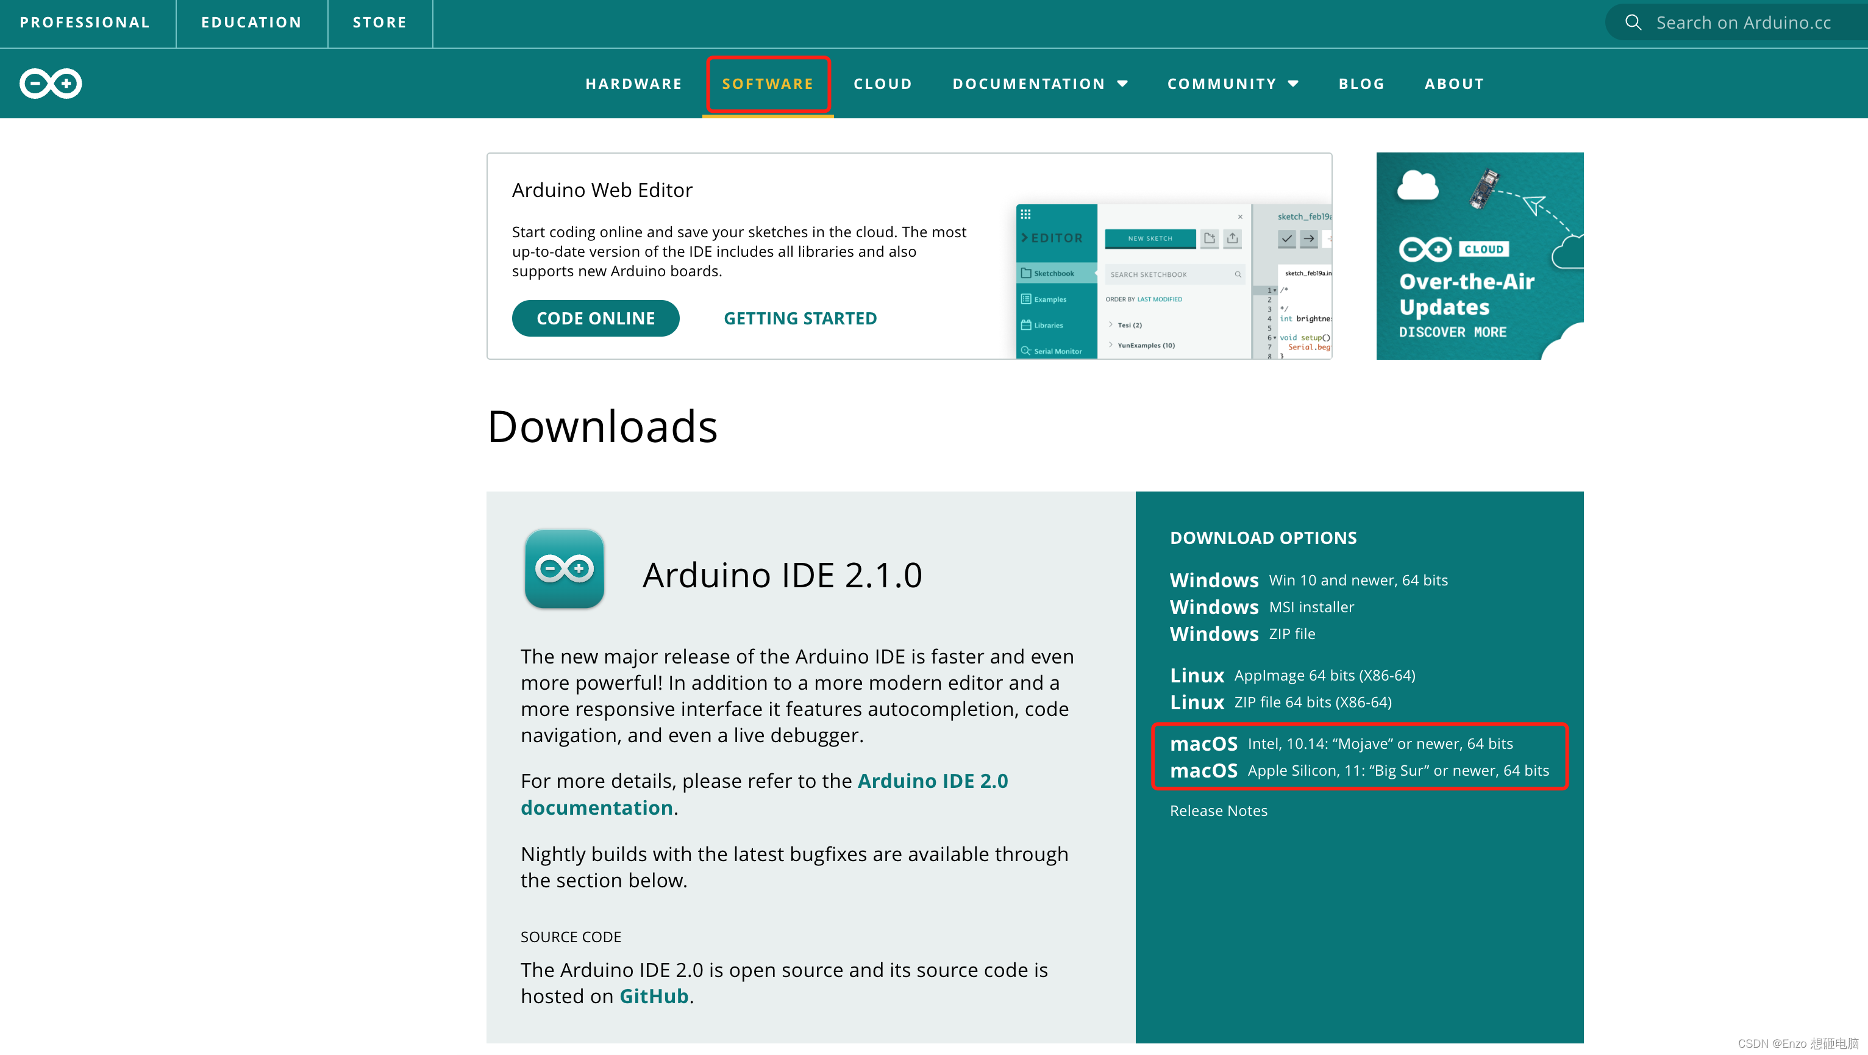Viewport: 1868px width, 1055px height.
Task: Focus the Search on Arduino.cc field
Action: coord(1742,23)
